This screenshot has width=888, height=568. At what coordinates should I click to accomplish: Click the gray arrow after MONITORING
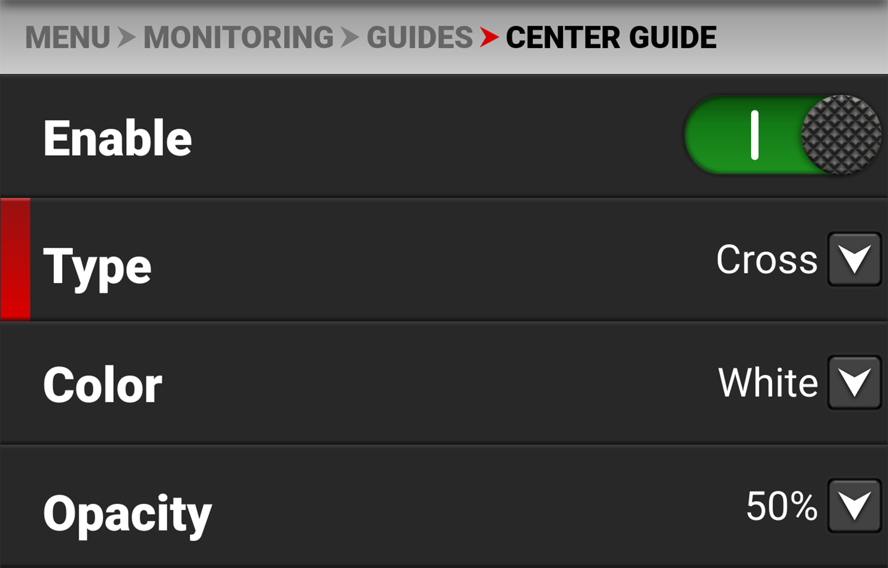coord(350,38)
